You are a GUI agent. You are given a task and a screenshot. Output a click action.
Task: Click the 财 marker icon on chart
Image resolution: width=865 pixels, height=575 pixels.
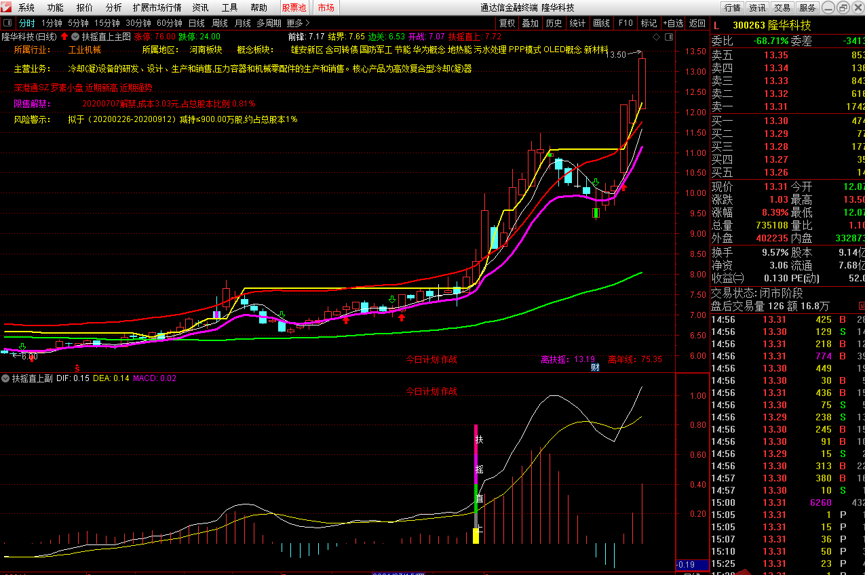[595, 368]
